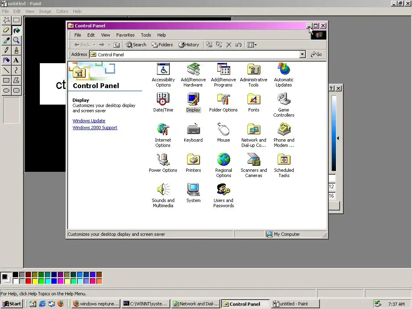Open the Scheduled Tasks folder
The width and height of the screenshot is (412, 309).
click(284, 165)
